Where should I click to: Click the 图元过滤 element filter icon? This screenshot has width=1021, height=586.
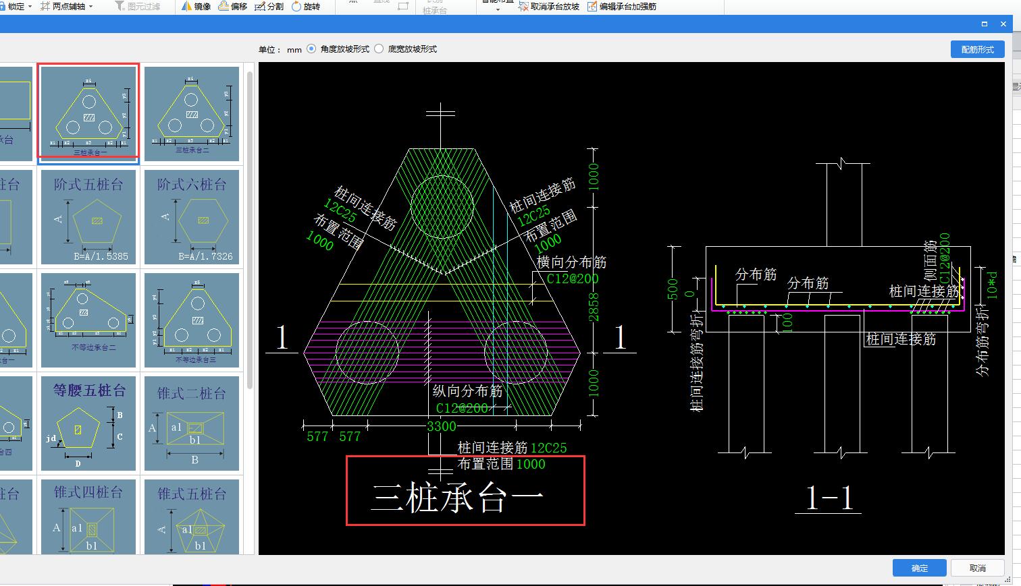pos(120,6)
